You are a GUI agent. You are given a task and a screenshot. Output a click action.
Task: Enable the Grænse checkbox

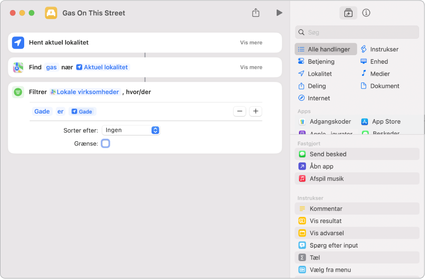pos(105,144)
